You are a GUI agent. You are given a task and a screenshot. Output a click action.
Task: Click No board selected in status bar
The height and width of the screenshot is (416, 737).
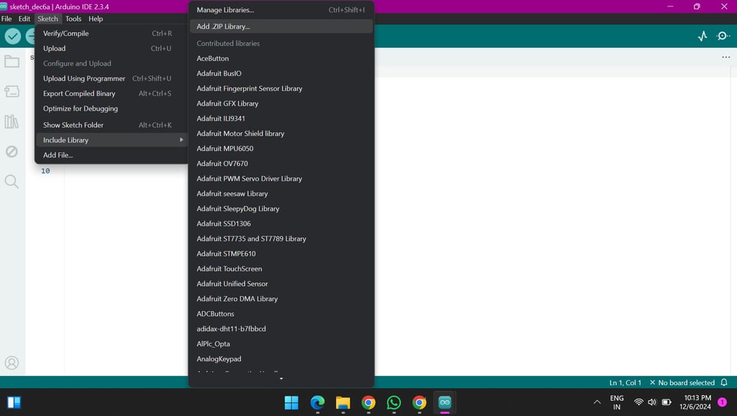pyautogui.click(x=682, y=383)
